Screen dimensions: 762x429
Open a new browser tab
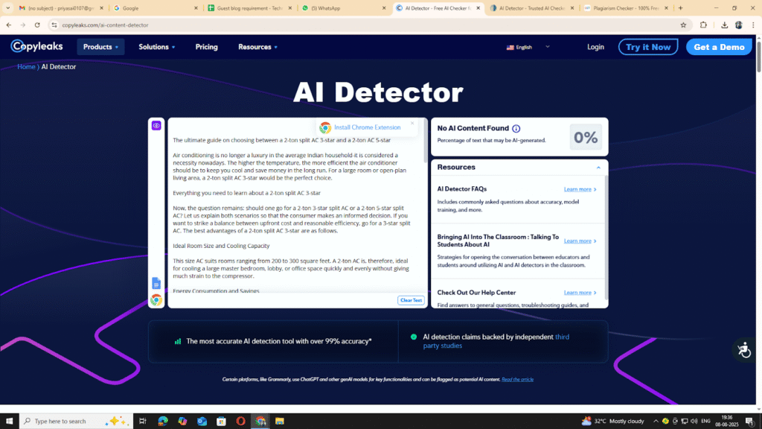(x=680, y=7)
